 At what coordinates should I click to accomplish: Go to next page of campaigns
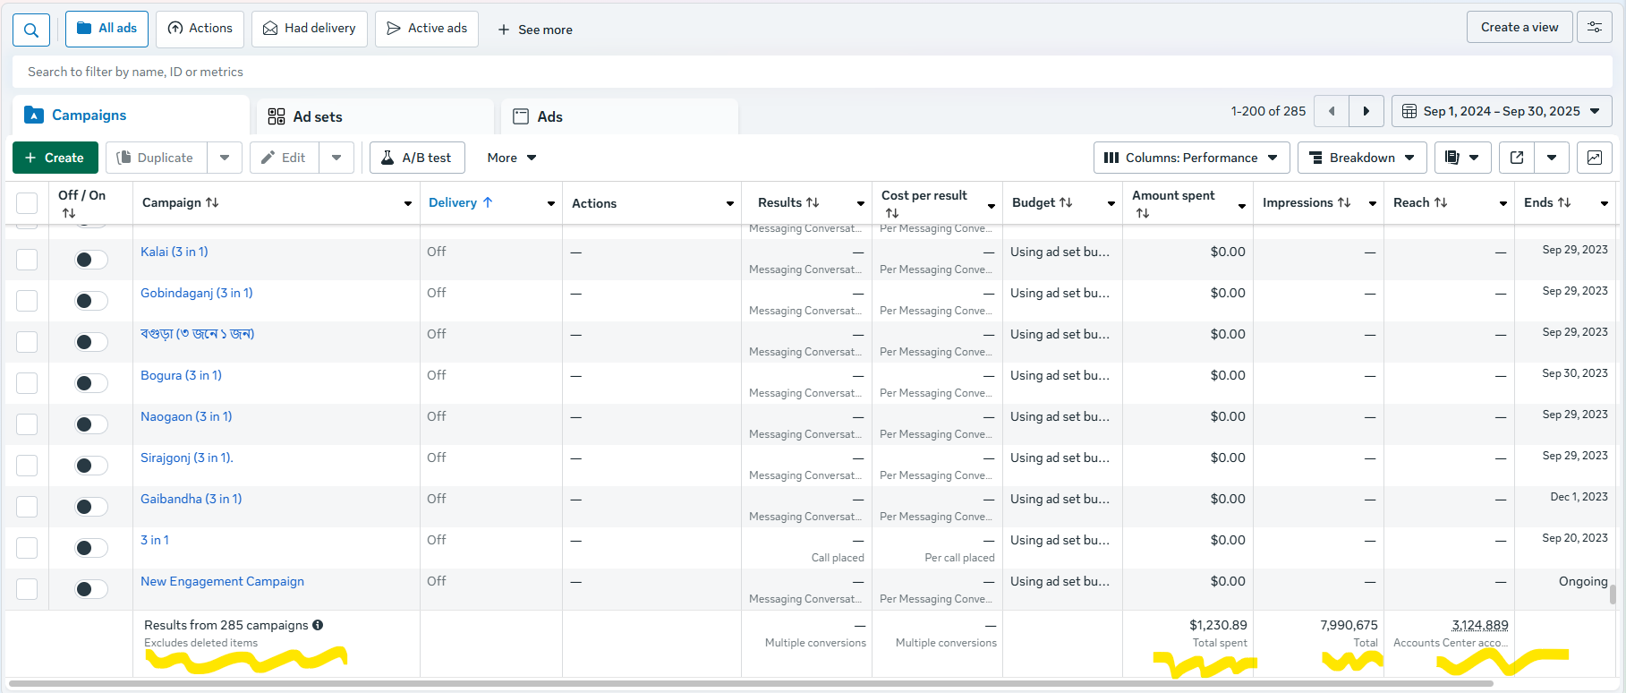pos(1366,111)
